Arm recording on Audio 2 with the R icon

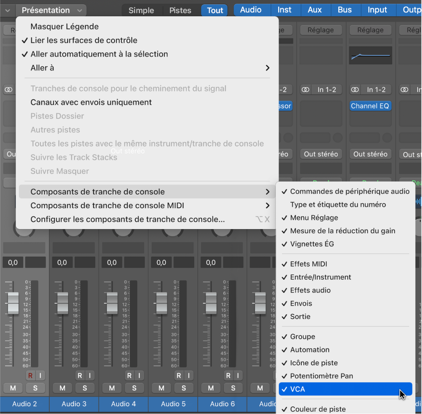pos(30,375)
